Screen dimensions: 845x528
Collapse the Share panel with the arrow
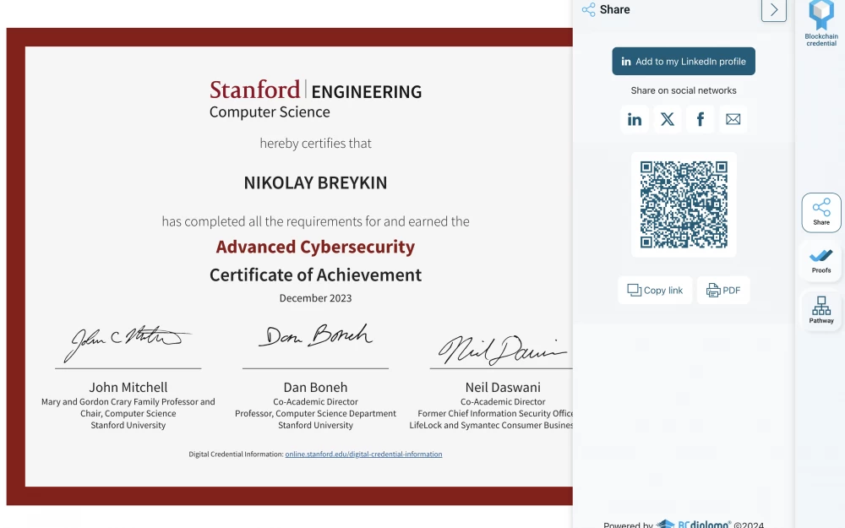click(x=774, y=9)
